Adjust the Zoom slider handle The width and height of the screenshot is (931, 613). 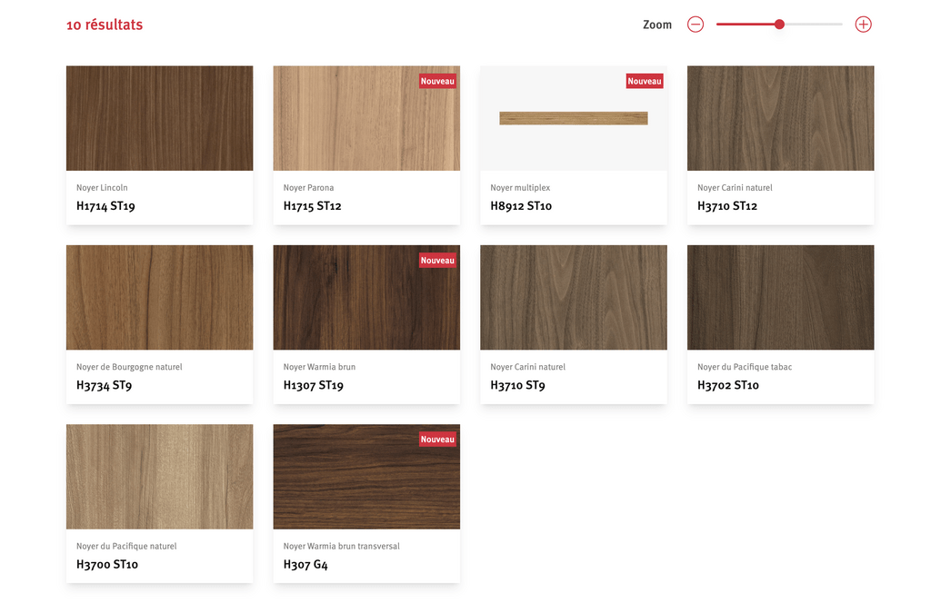point(779,25)
